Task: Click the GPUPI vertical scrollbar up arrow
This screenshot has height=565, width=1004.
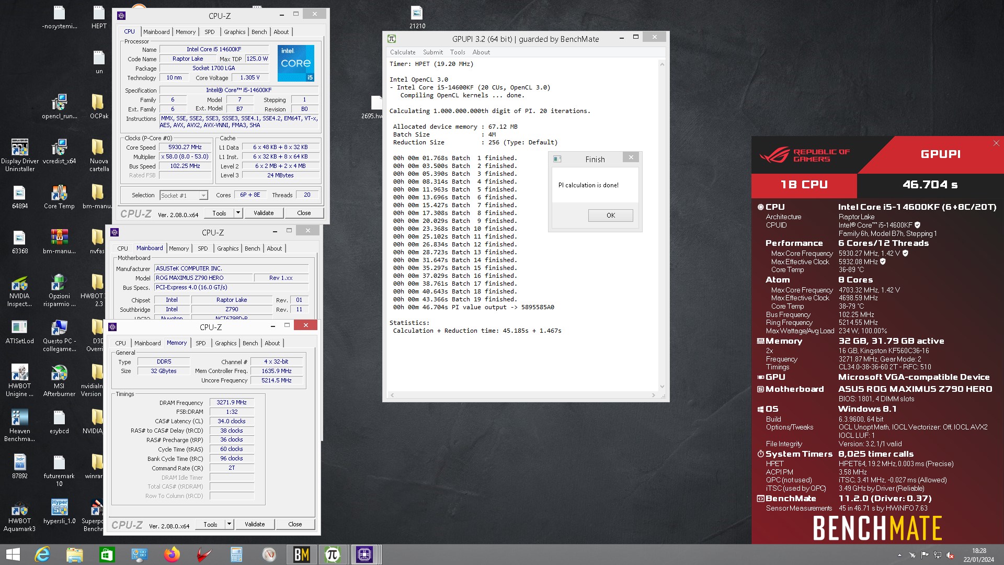Action: 661,64
